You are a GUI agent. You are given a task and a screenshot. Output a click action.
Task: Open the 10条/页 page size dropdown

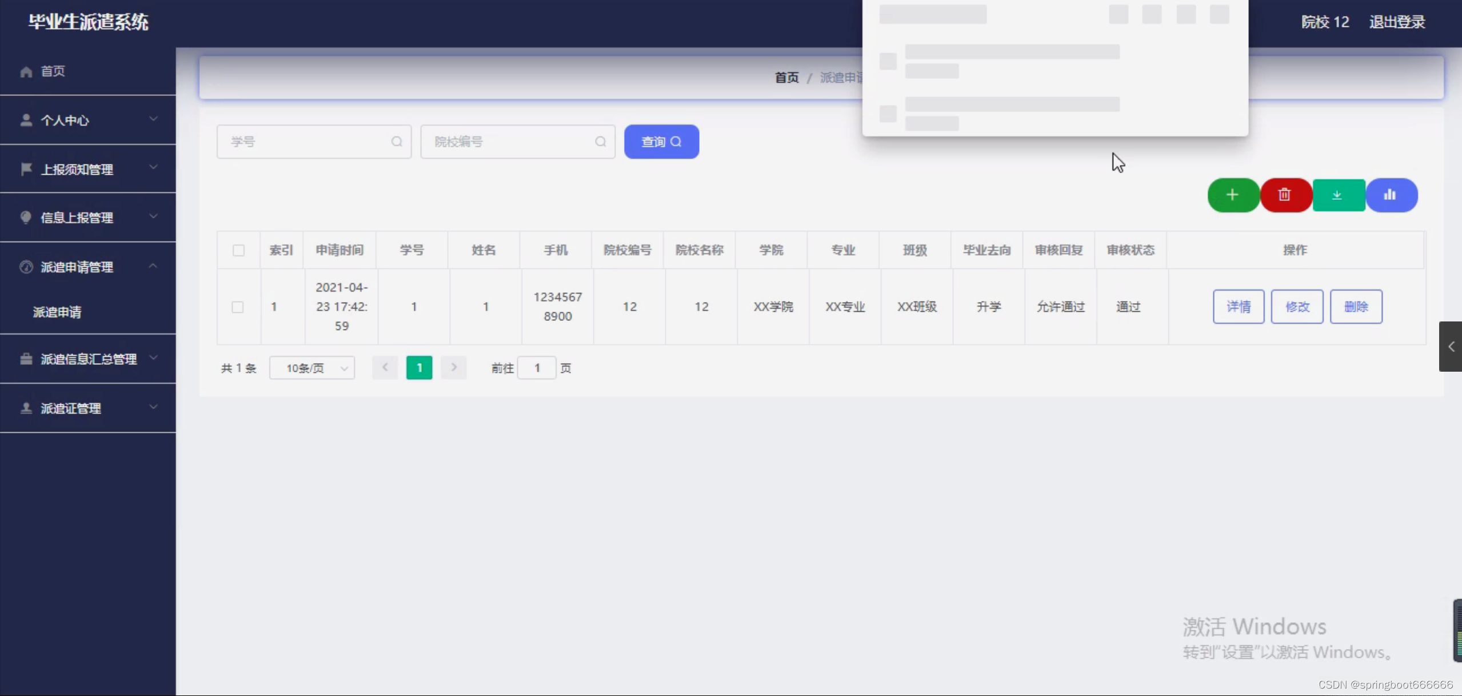click(312, 368)
